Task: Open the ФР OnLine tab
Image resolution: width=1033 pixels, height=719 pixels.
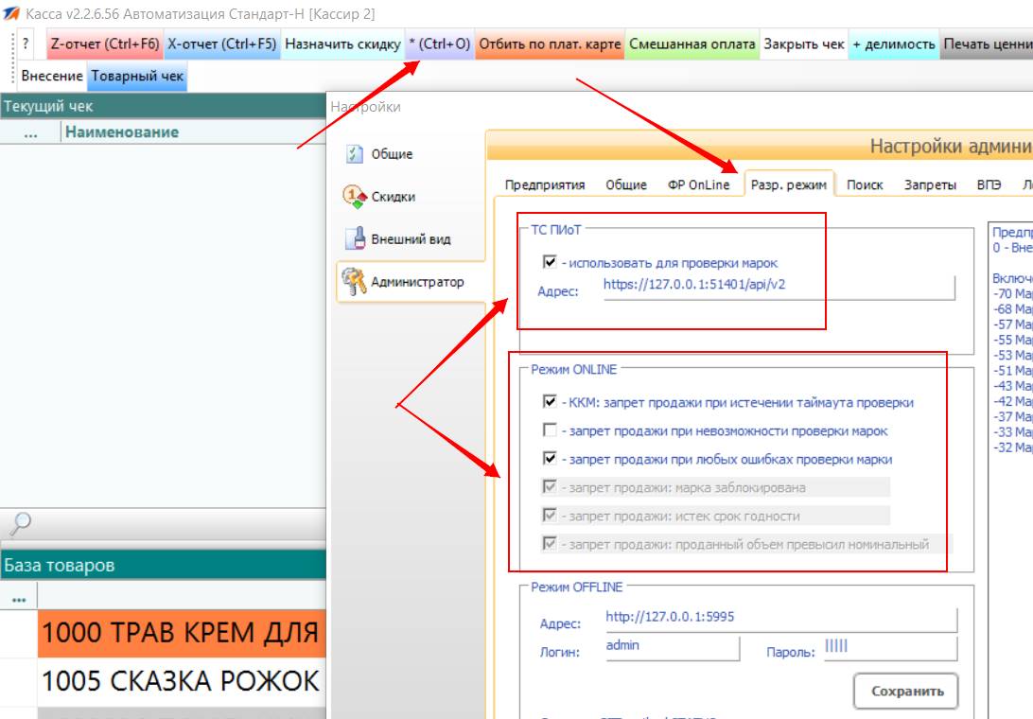Action: 698,185
